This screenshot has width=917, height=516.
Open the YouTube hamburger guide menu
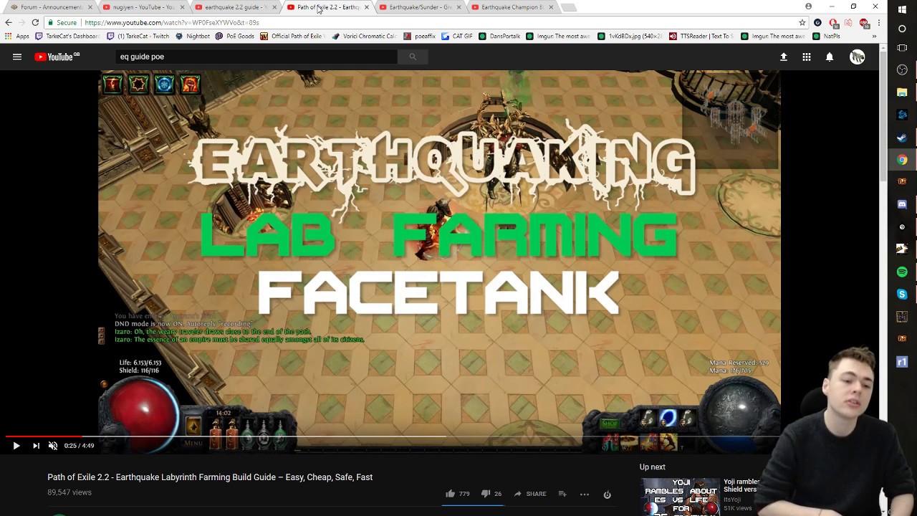click(17, 57)
